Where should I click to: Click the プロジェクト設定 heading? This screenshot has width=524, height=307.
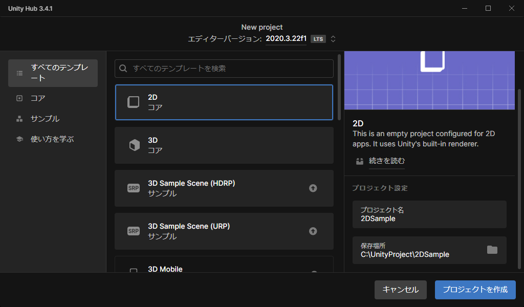(x=380, y=188)
